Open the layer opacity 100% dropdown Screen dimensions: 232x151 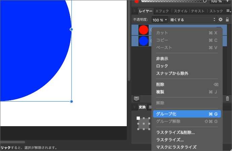(x=160, y=20)
